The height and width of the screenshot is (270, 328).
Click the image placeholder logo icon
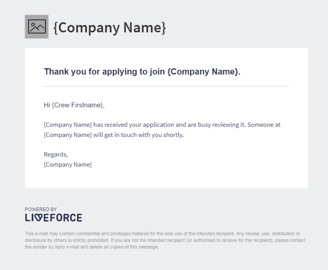pos(37,27)
